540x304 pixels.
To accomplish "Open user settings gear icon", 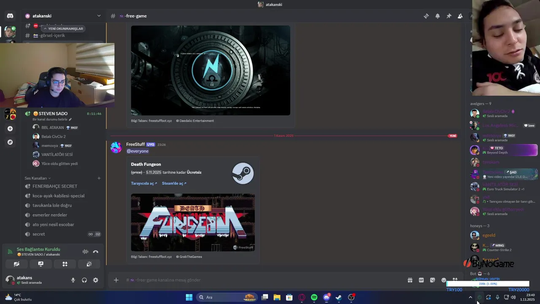I will pos(96,280).
